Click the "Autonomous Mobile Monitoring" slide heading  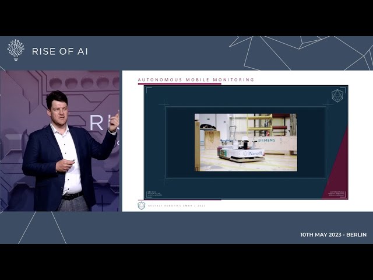pos(196,79)
